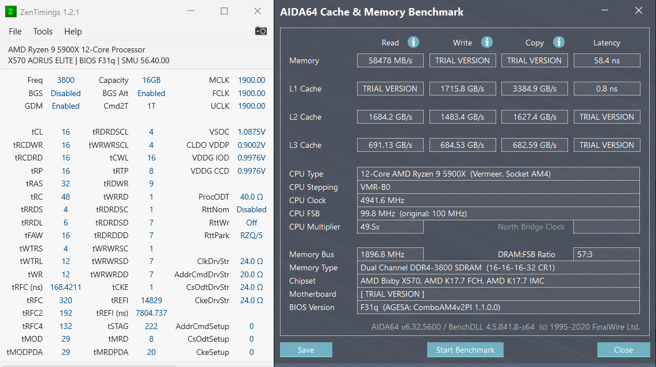Click tREFI (ns) value 7804.737
656x367 pixels.
click(x=151, y=313)
